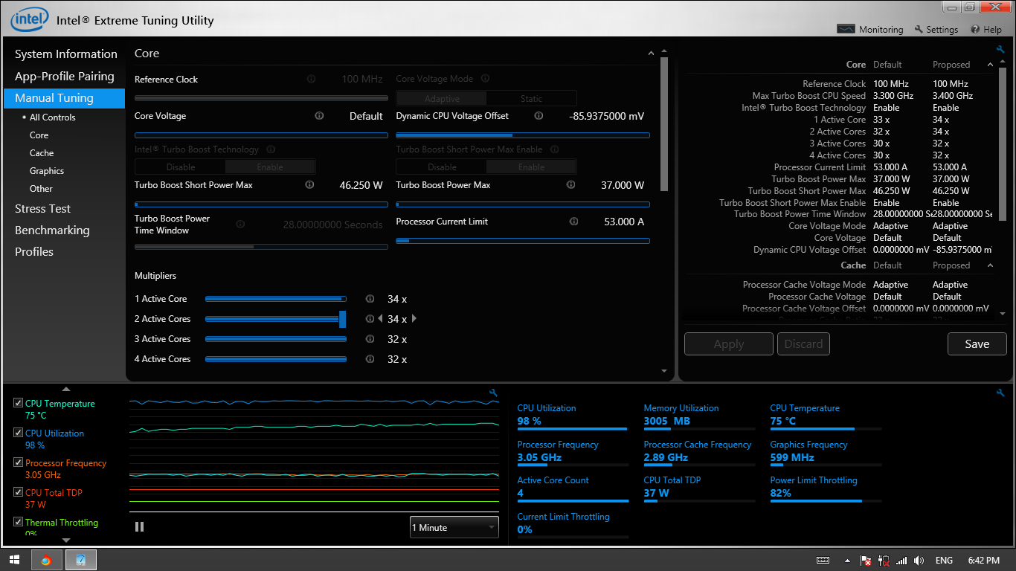The width and height of the screenshot is (1016, 571).
Task: Show hidden system tray icons arrow
Action: (847, 560)
